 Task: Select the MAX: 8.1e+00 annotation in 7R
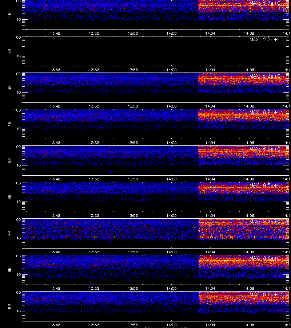click(x=266, y=222)
